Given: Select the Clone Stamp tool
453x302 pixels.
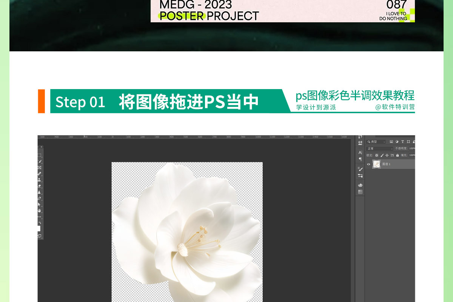Looking at the screenshot, I should click(x=40, y=180).
